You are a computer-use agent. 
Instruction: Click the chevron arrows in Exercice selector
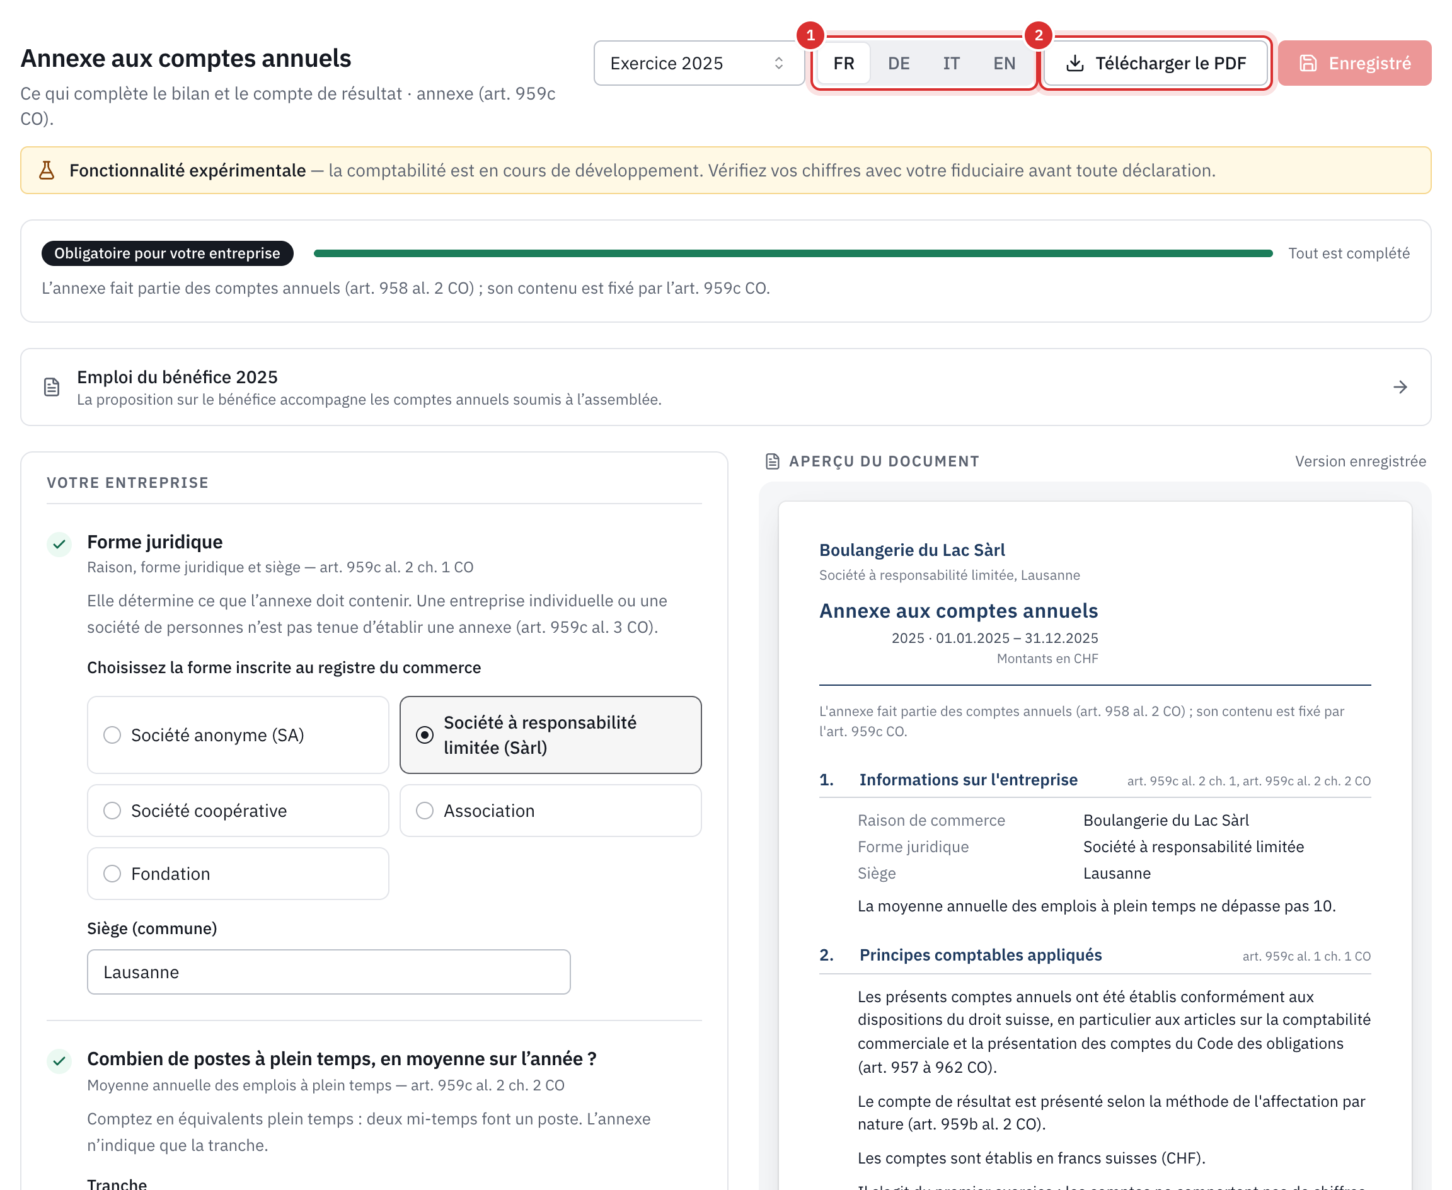[x=778, y=63]
